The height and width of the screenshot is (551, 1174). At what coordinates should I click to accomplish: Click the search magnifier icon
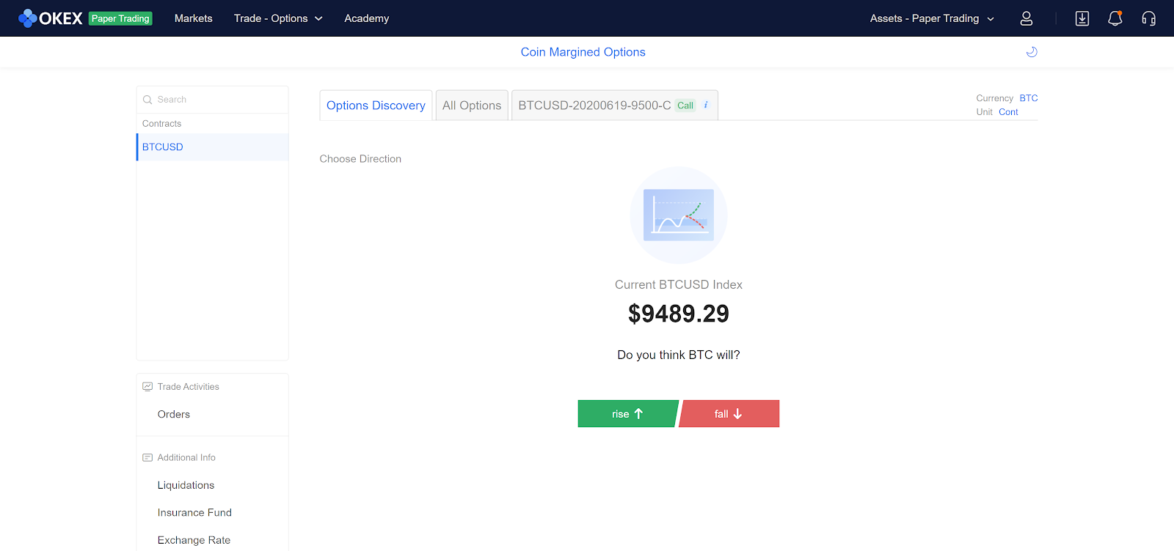click(x=147, y=100)
